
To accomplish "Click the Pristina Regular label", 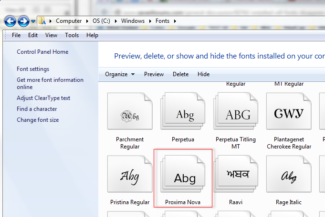I will (130, 202).
